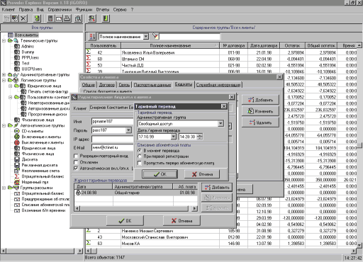Open the Свободный доступ group dropdown
Viewport: 363px width, 262px height.
(220, 123)
